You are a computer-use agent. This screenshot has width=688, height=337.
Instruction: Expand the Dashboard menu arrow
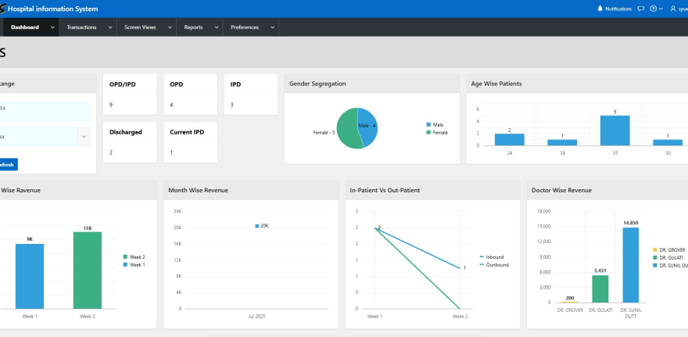tap(52, 27)
